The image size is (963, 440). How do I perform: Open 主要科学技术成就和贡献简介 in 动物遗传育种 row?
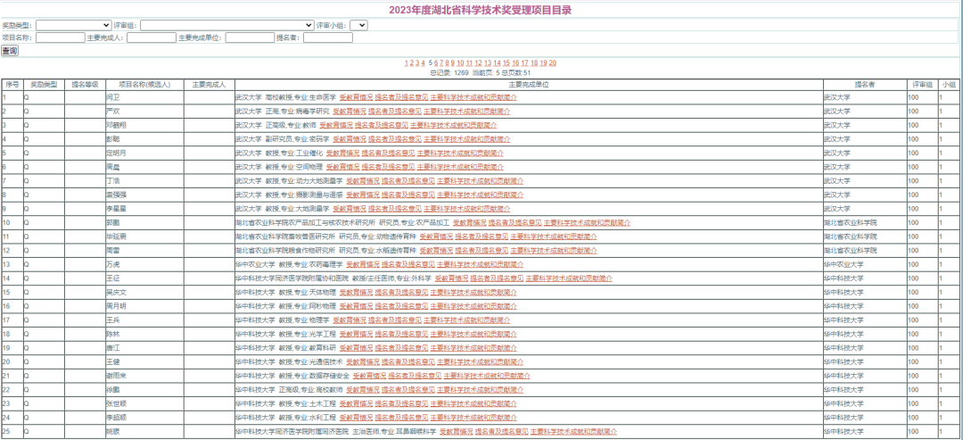click(554, 237)
